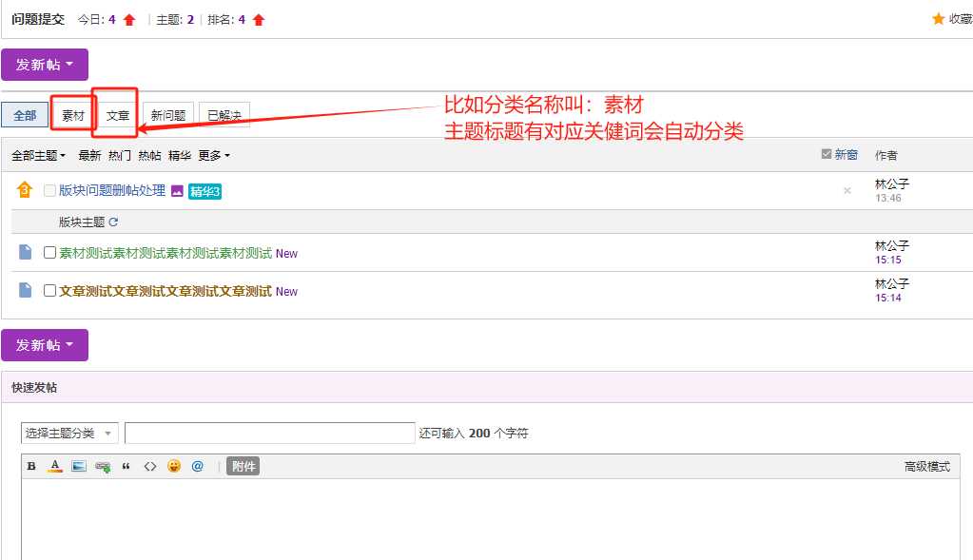The width and height of the screenshot is (973, 560).
Task: Click inside the quick post text area
Action: (490, 518)
